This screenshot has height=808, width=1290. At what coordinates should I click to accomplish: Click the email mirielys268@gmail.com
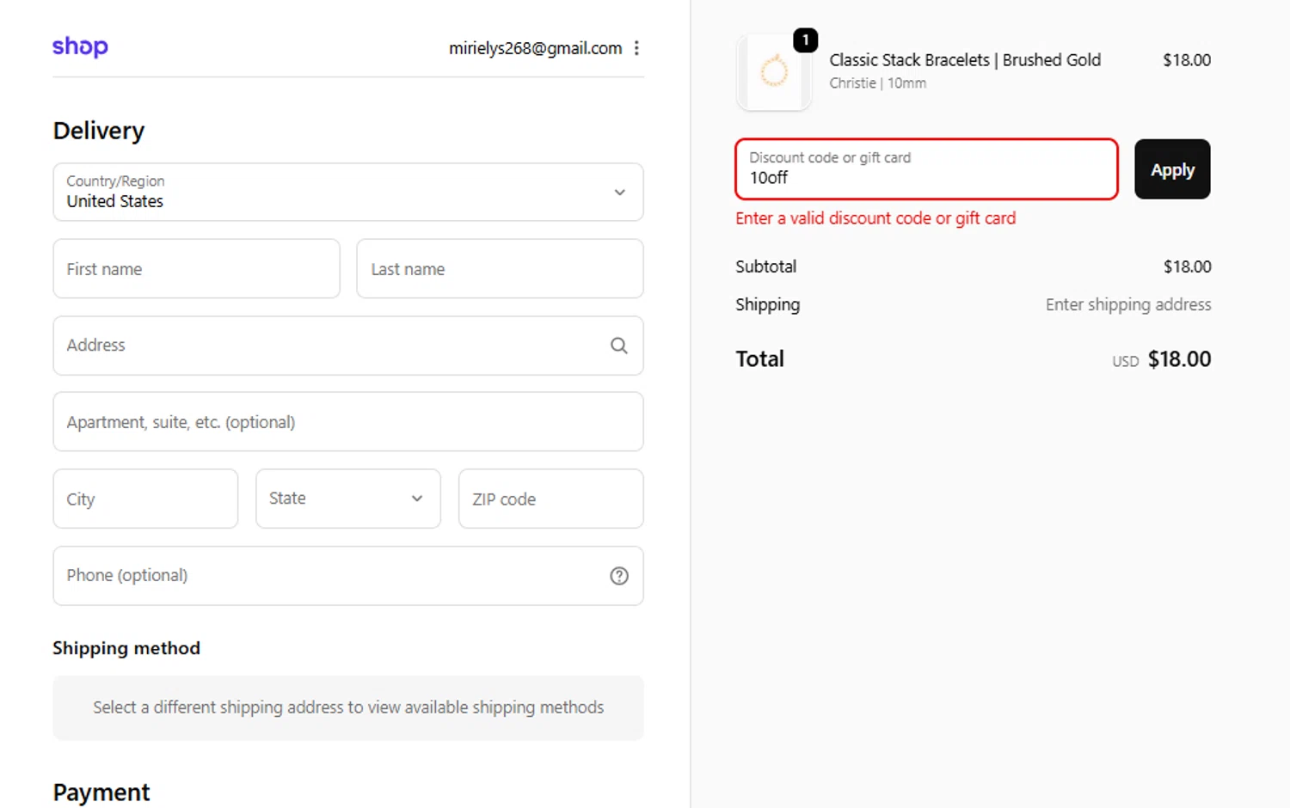click(535, 48)
